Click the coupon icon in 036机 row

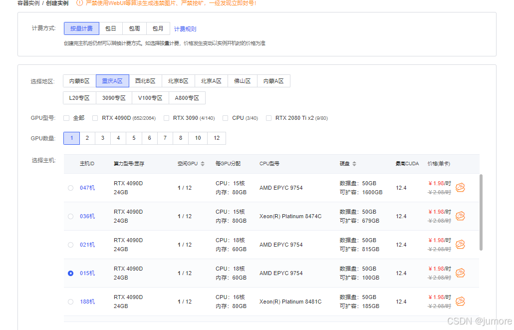click(460, 216)
